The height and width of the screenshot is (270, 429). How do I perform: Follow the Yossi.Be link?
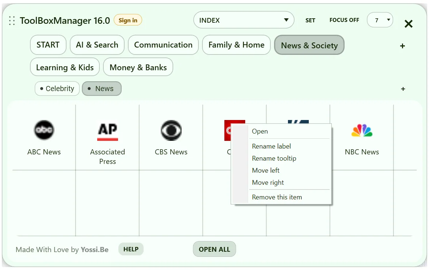pyautogui.click(x=95, y=250)
